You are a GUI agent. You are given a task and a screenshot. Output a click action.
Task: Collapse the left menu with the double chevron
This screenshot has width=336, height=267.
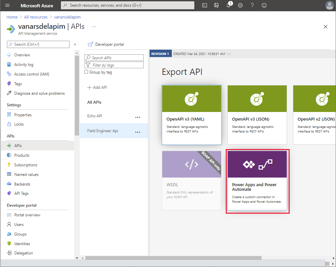(x=75, y=44)
